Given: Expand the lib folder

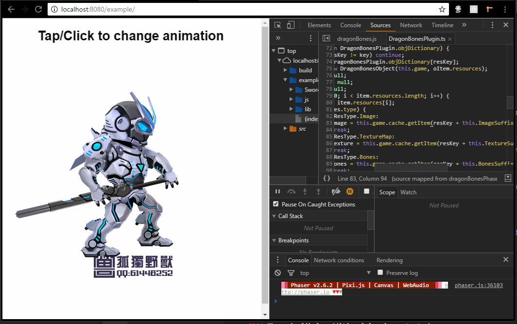Looking at the screenshot, I should (291, 109).
